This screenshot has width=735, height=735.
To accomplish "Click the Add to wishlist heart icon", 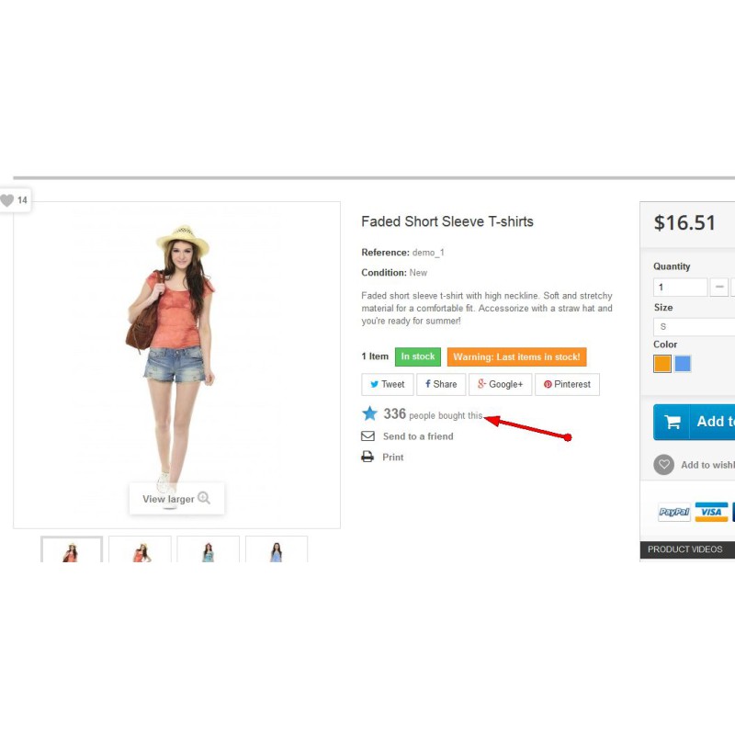I will pos(663,465).
